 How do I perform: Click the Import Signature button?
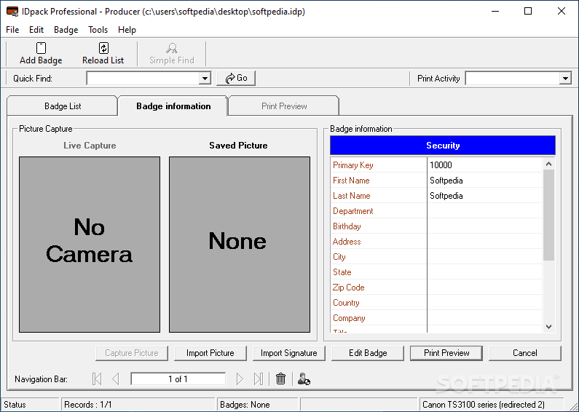288,353
